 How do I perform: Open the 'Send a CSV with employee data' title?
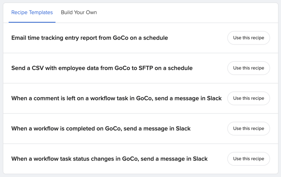(102, 68)
